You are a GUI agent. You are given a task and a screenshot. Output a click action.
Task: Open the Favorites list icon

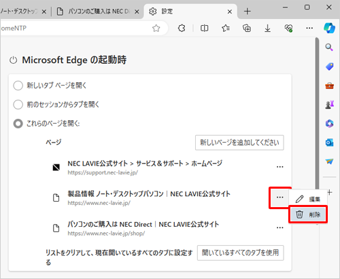coord(226,29)
